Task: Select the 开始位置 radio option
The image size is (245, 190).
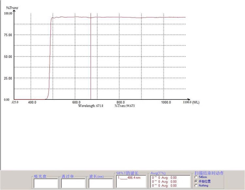Action: 196,181
